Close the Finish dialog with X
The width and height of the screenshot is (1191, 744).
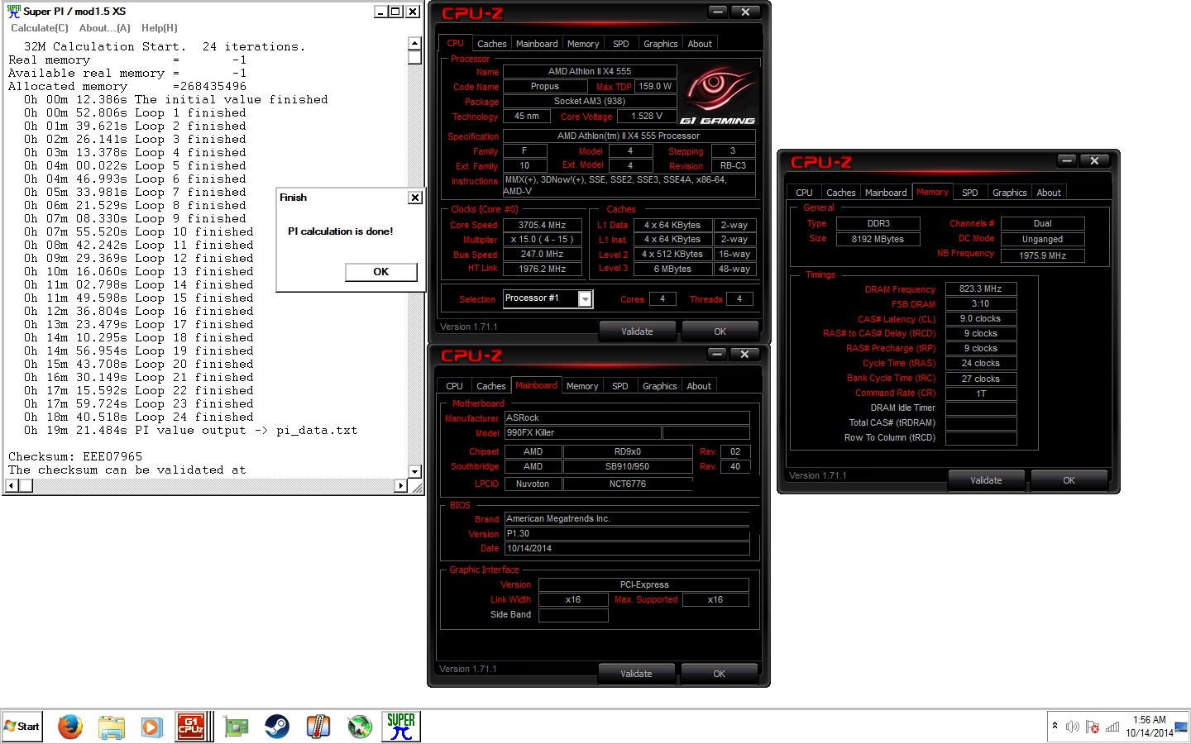pos(415,198)
